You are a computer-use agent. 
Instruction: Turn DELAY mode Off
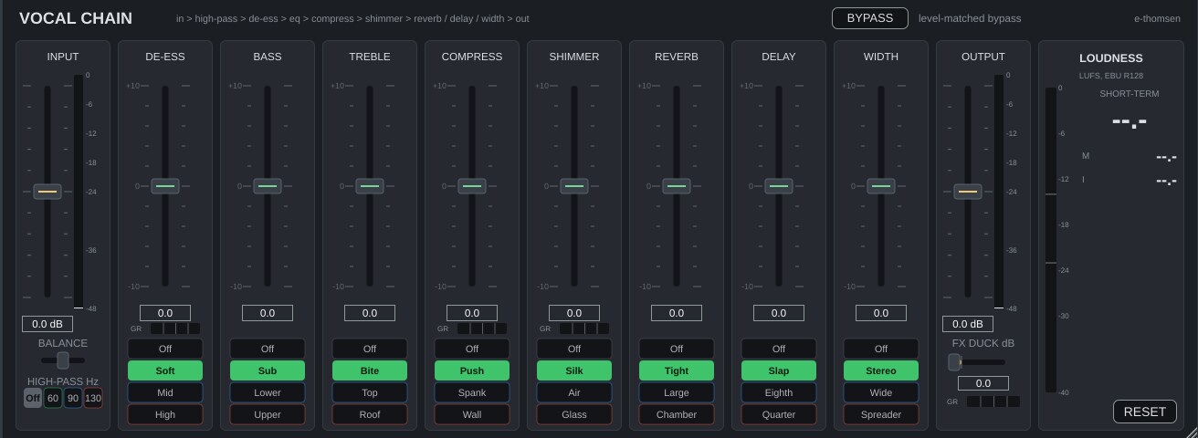(x=779, y=349)
